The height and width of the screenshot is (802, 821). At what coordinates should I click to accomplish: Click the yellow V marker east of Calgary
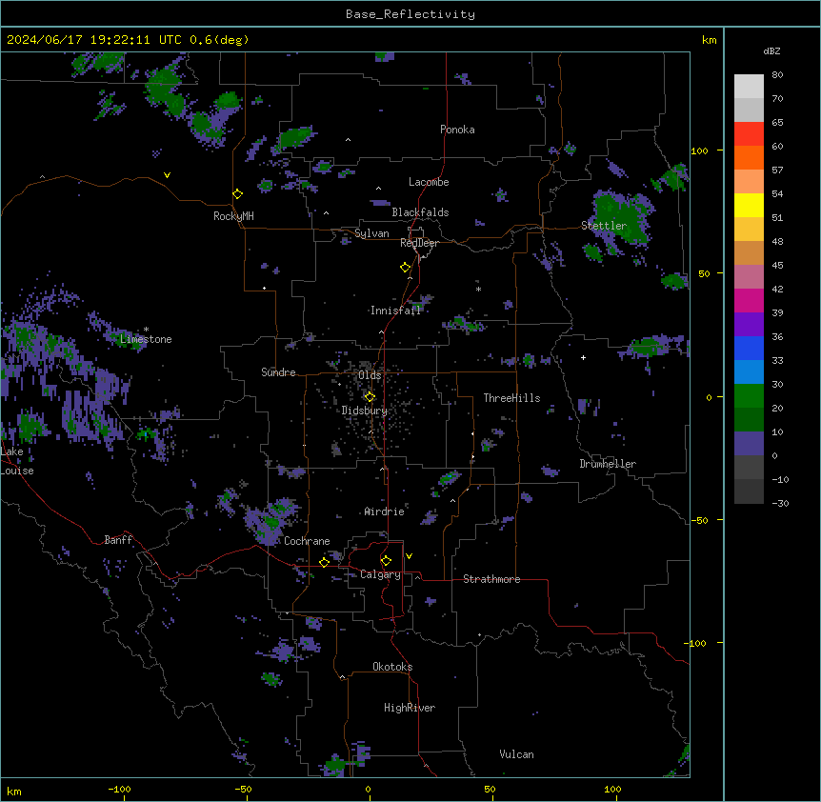click(409, 556)
